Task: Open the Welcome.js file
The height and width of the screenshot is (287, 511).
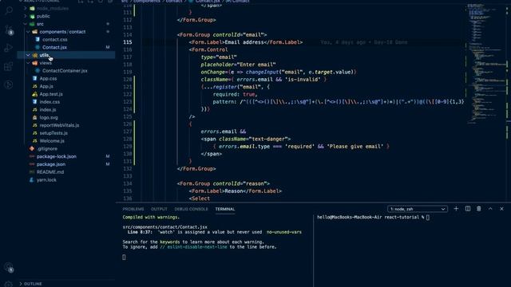Action: pyautogui.click(x=52, y=141)
